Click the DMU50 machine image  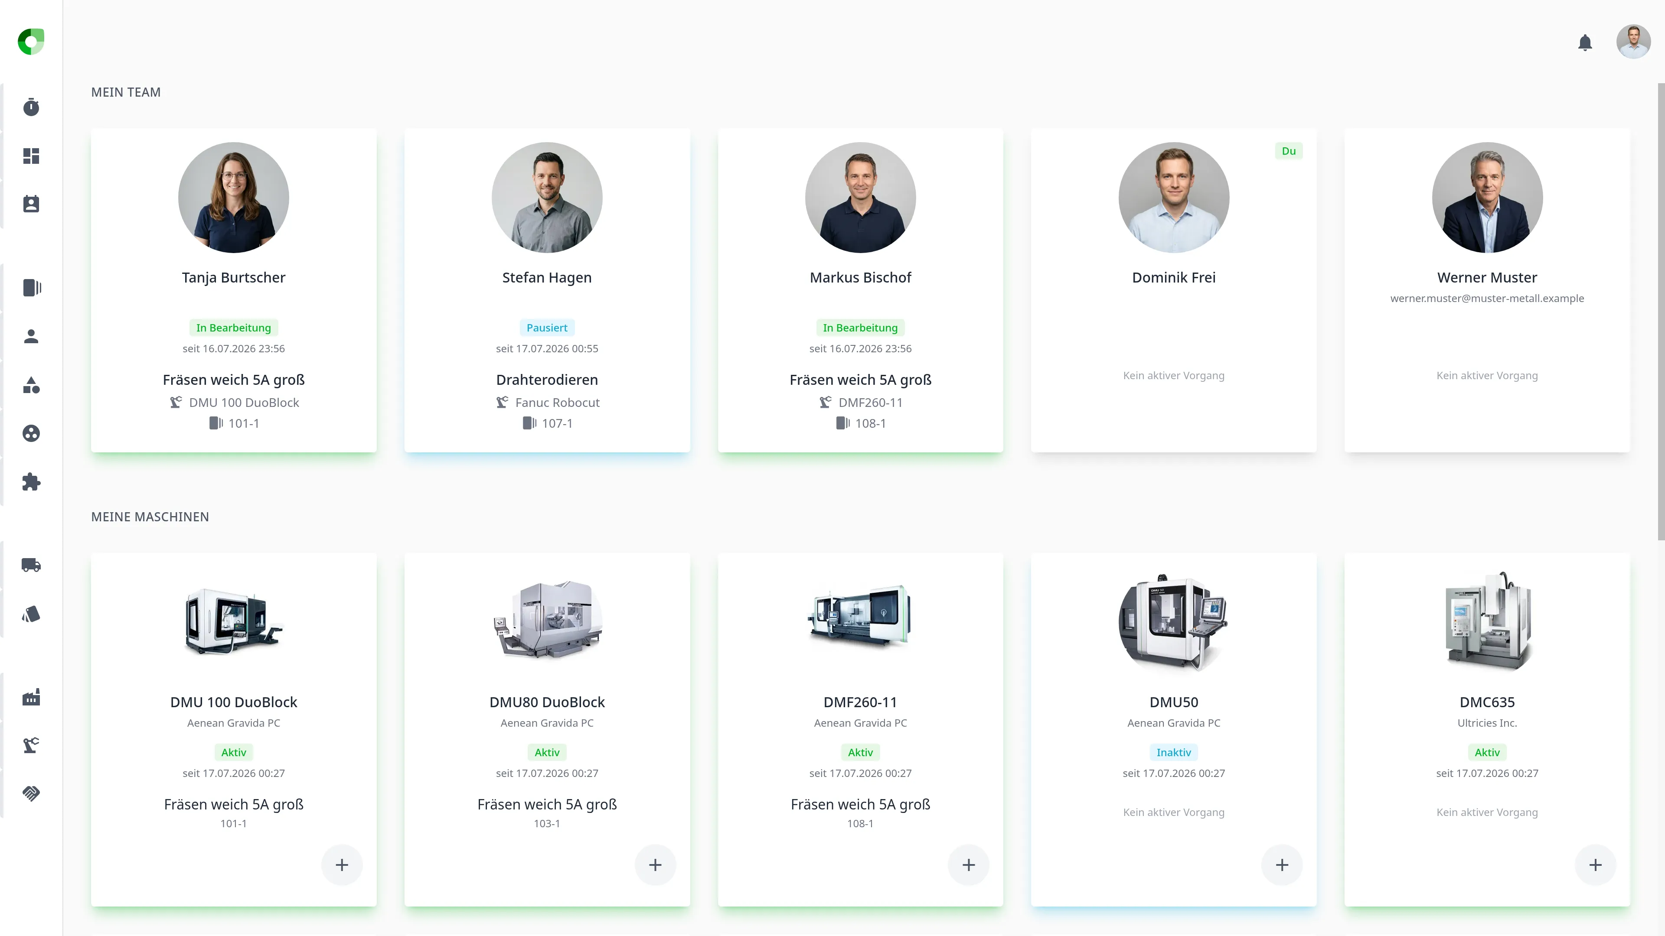1174,622
